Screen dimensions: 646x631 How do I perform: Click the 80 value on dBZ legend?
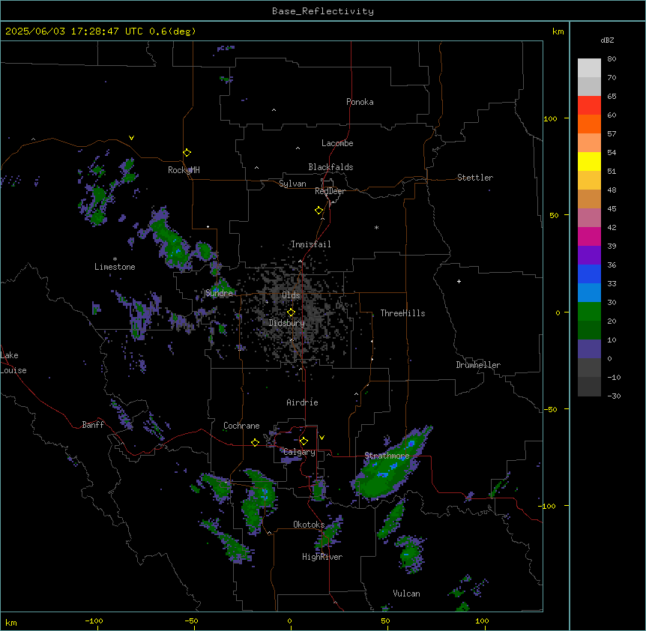[612, 59]
